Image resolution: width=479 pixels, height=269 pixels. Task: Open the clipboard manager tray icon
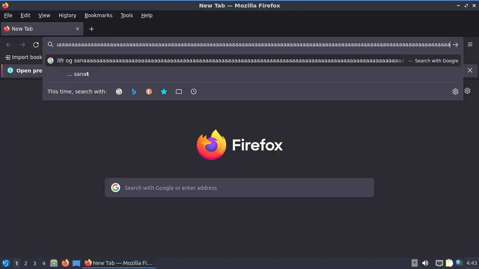tap(449, 263)
